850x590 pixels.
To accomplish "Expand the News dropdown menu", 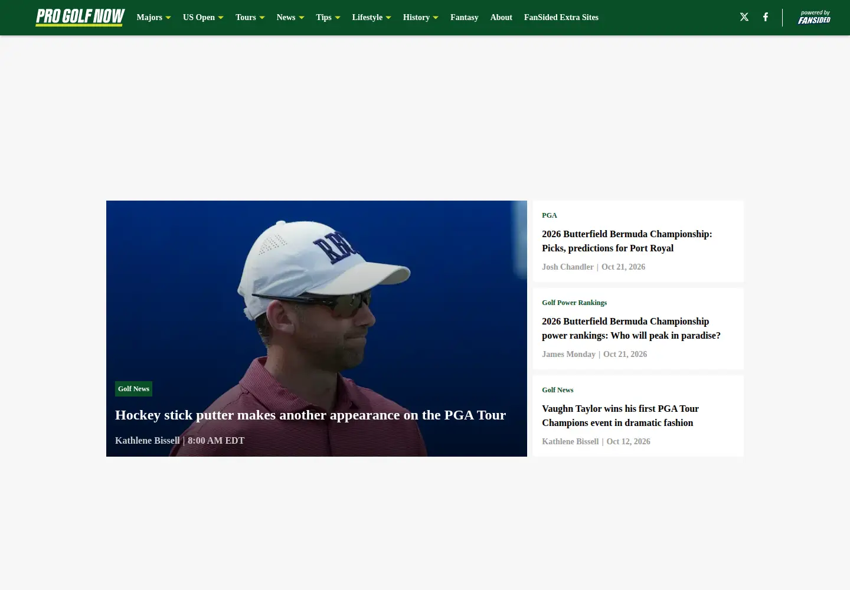I will pos(290,18).
